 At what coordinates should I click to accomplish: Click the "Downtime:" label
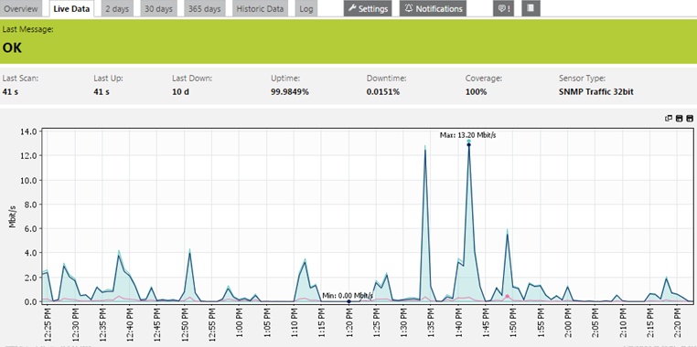click(x=387, y=79)
